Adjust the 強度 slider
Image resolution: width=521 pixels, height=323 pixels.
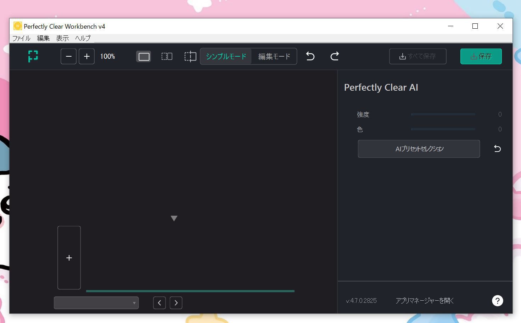coord(443,114)
